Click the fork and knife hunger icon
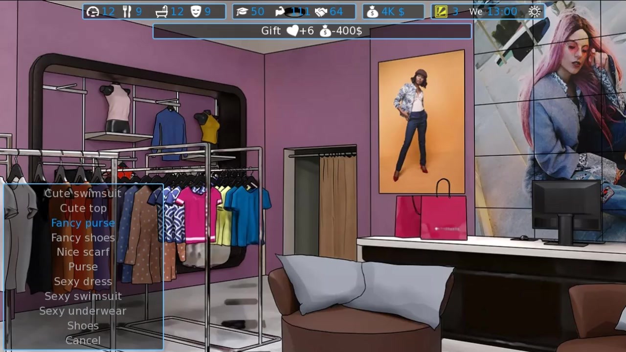Screen dimensions: 626x352 127,12
